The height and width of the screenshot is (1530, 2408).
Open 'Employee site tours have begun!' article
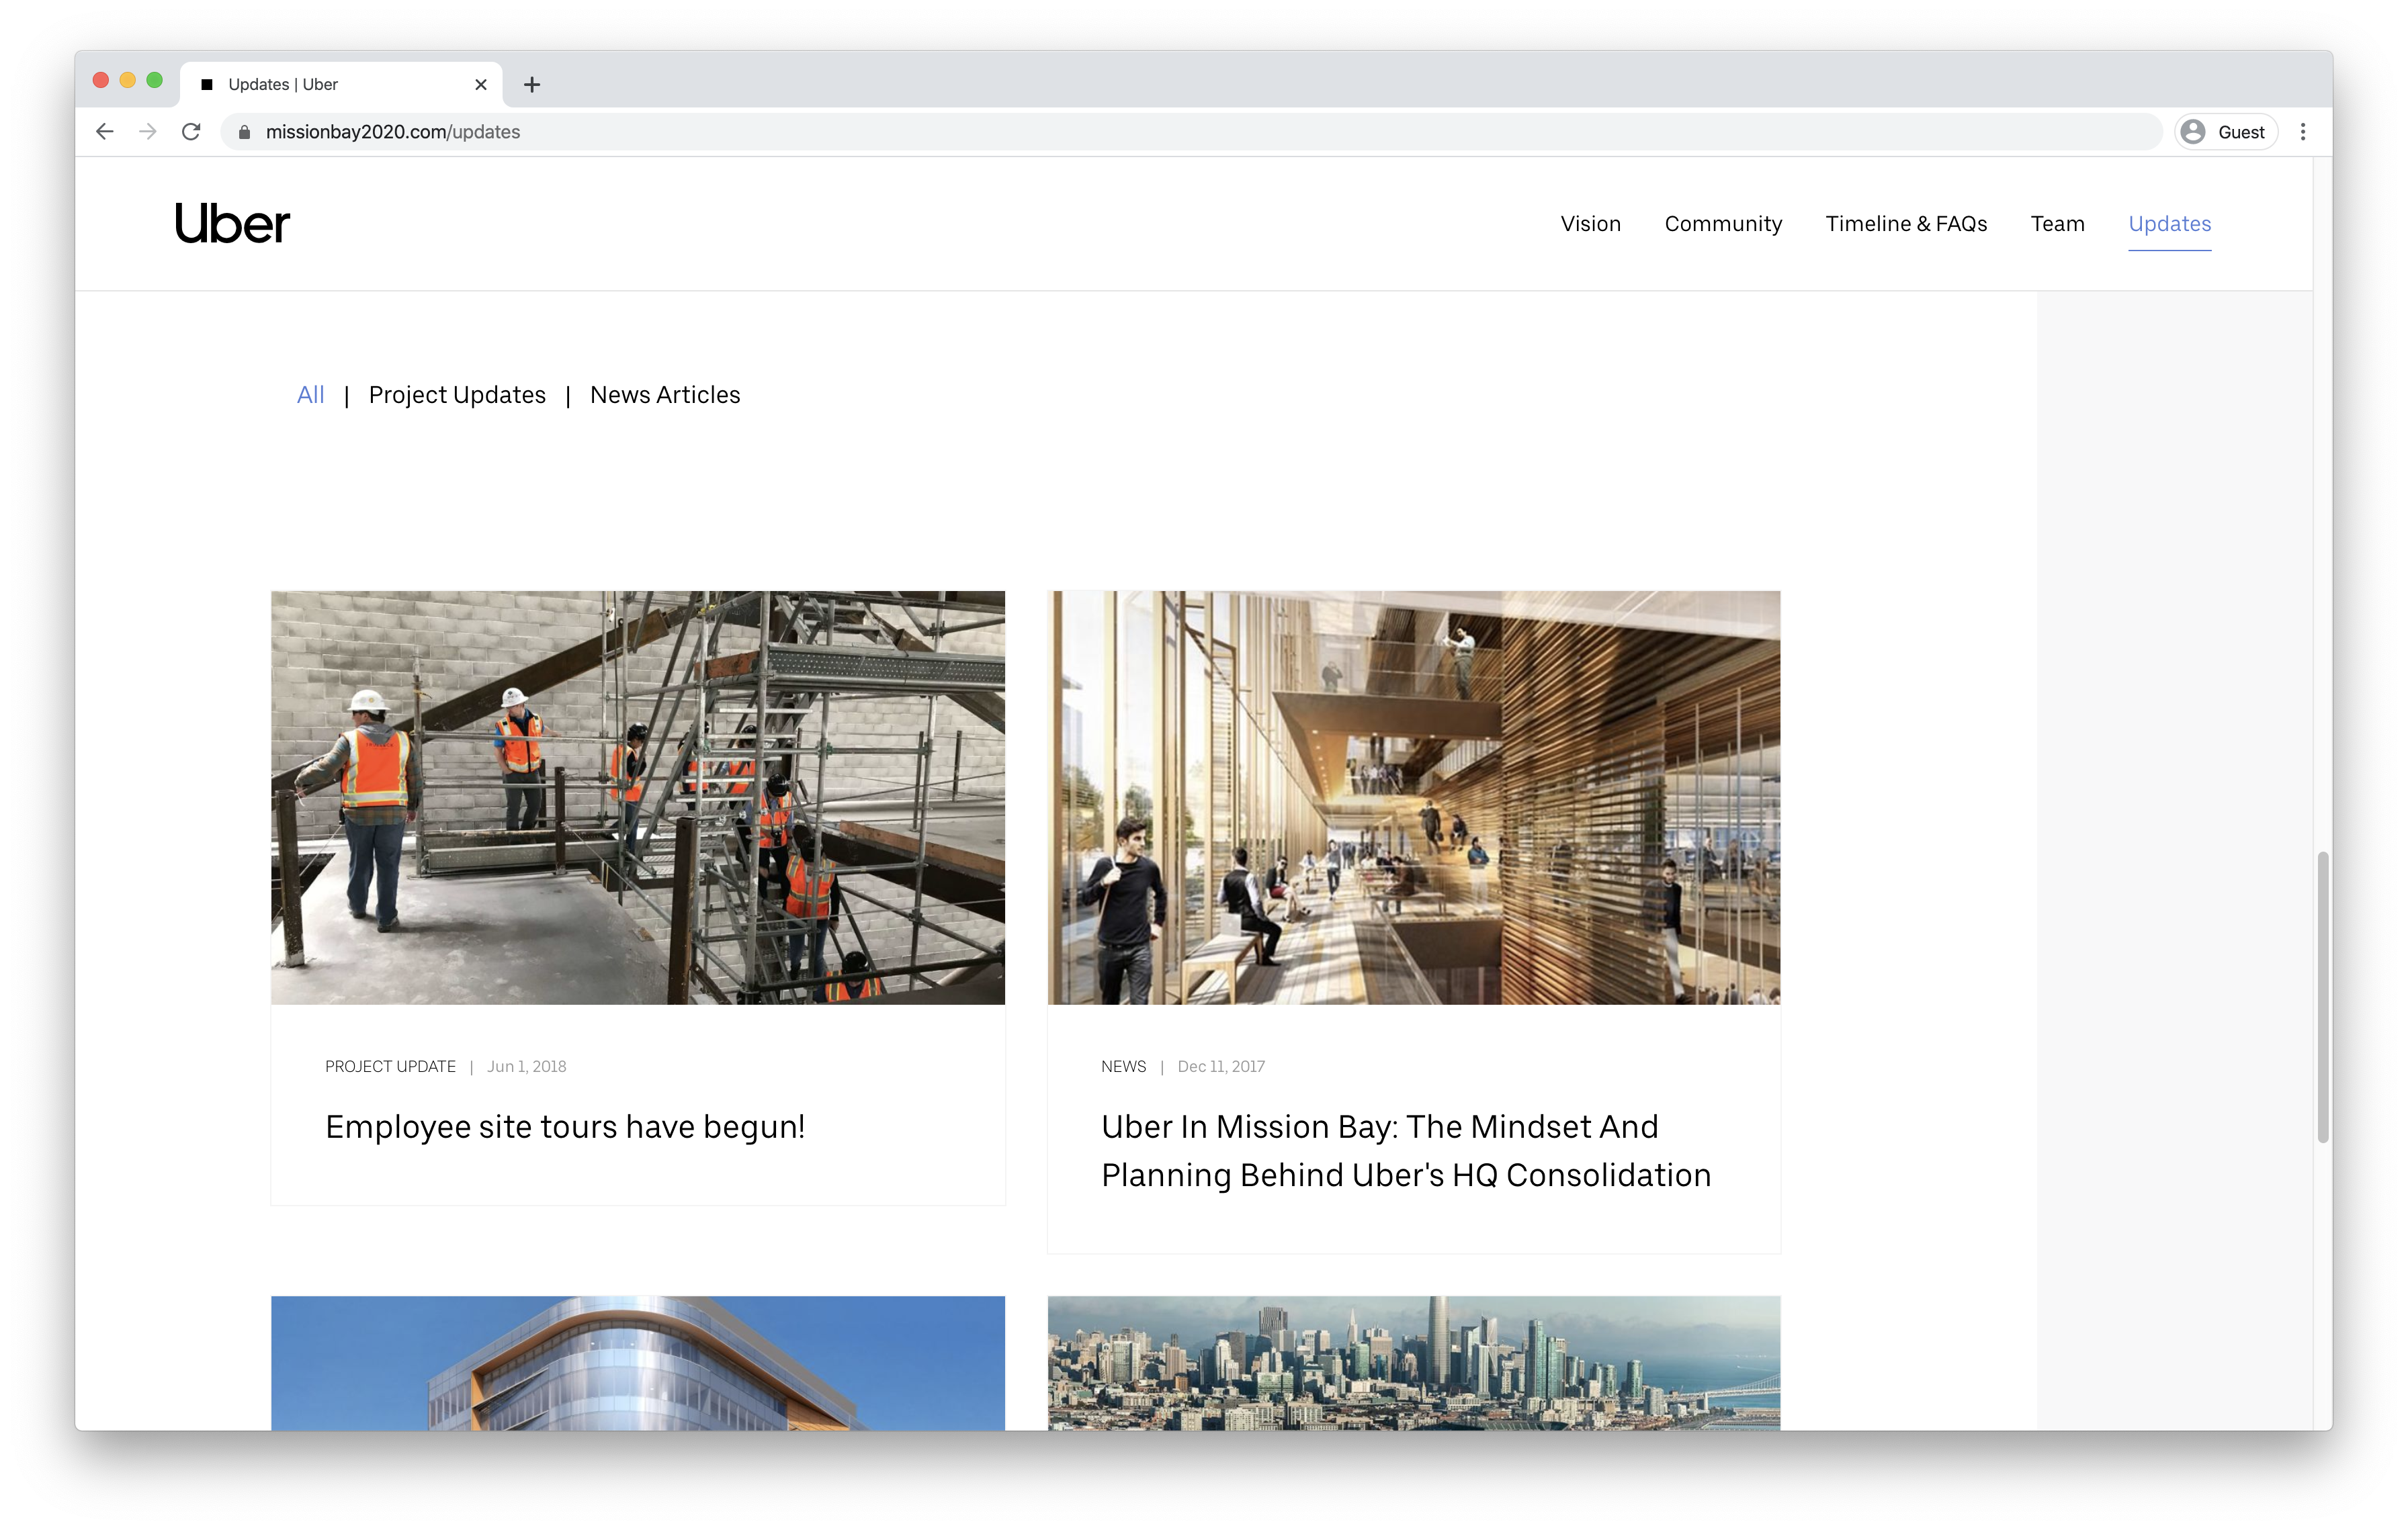(565, 1127)
